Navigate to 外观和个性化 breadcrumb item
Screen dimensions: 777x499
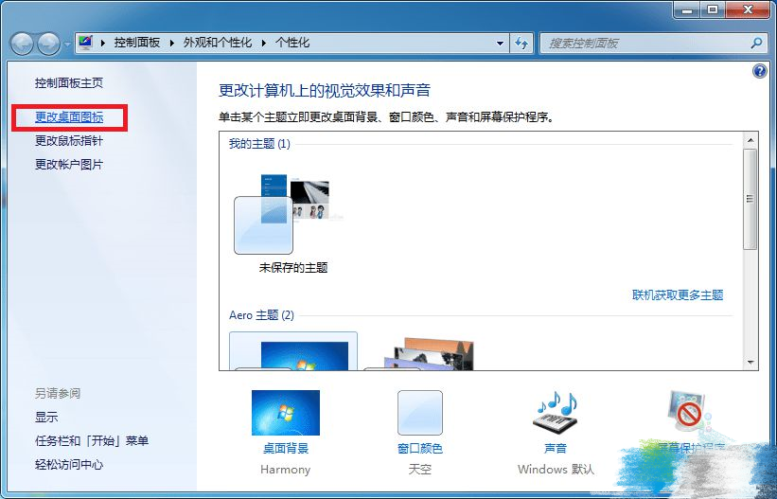coord(219,44)
